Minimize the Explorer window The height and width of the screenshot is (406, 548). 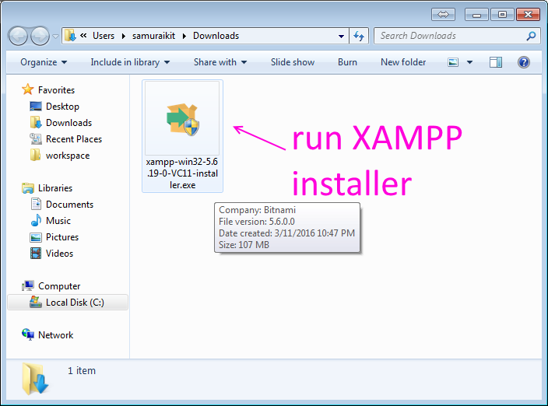(476, 15)
